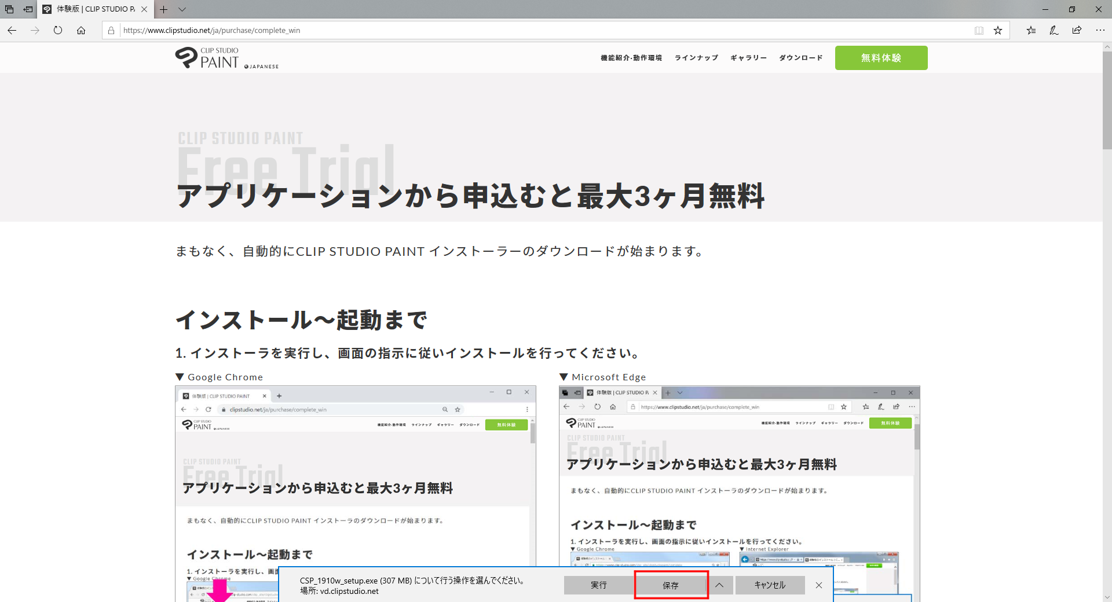Open the tab preview dropdown chevron
Screen dimensions: 1112x602
[x=182, y=9]
